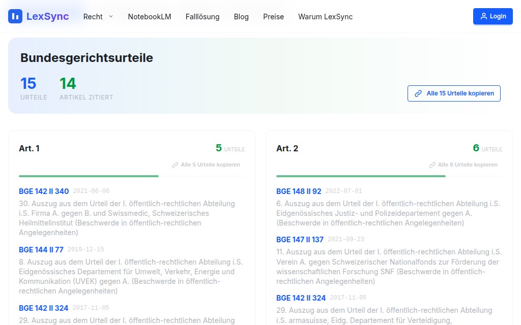Viewport: 521px width, 325px height.
Task: Click the 14 ARTIKEL ZITIERT count
Action: point(86,88)
